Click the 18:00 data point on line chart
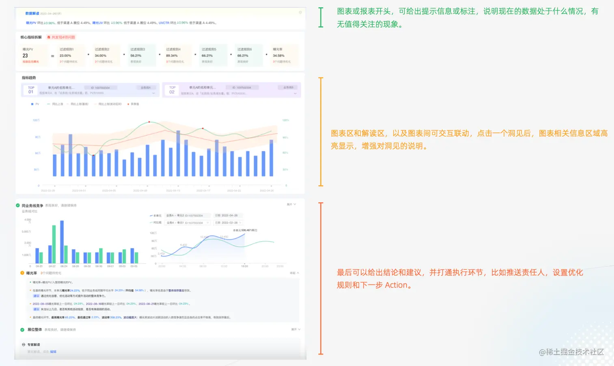The image size is (614, 366). pos(244,234)
